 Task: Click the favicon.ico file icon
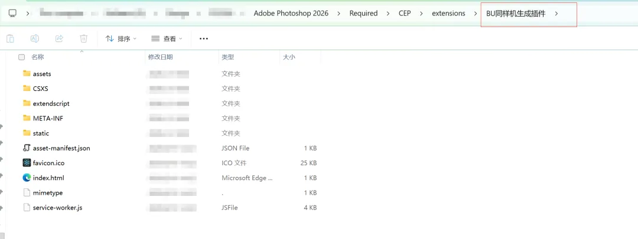tap(27, 163)
